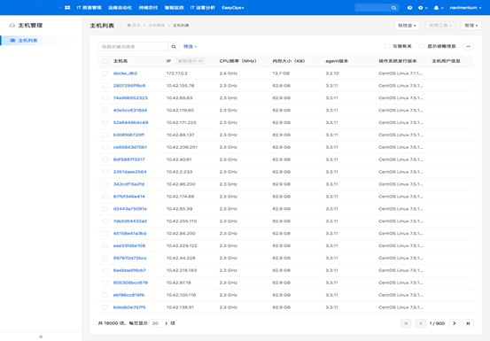Open the notifications bell icon

[x=436, y=8]
